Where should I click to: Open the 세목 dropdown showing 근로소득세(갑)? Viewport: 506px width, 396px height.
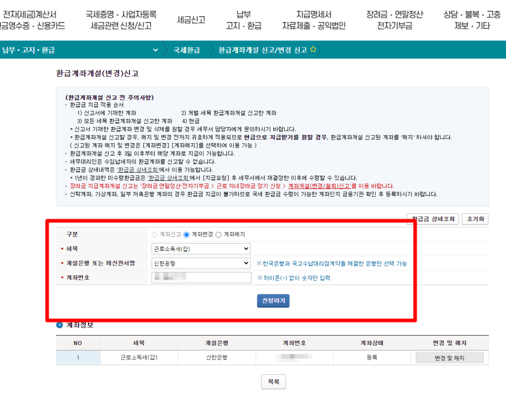coord(201,249)
